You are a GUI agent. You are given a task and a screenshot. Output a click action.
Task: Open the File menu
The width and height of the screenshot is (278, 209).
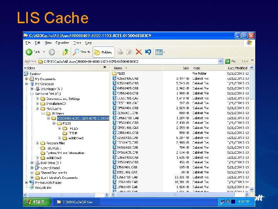pyautogui.click(x=28, y=43)
